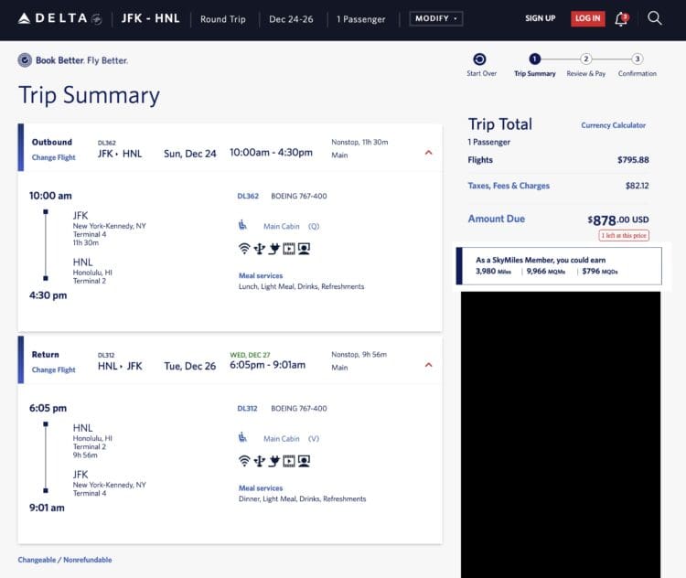Click USB power icon for return flight DL312

tap(260, 461)
